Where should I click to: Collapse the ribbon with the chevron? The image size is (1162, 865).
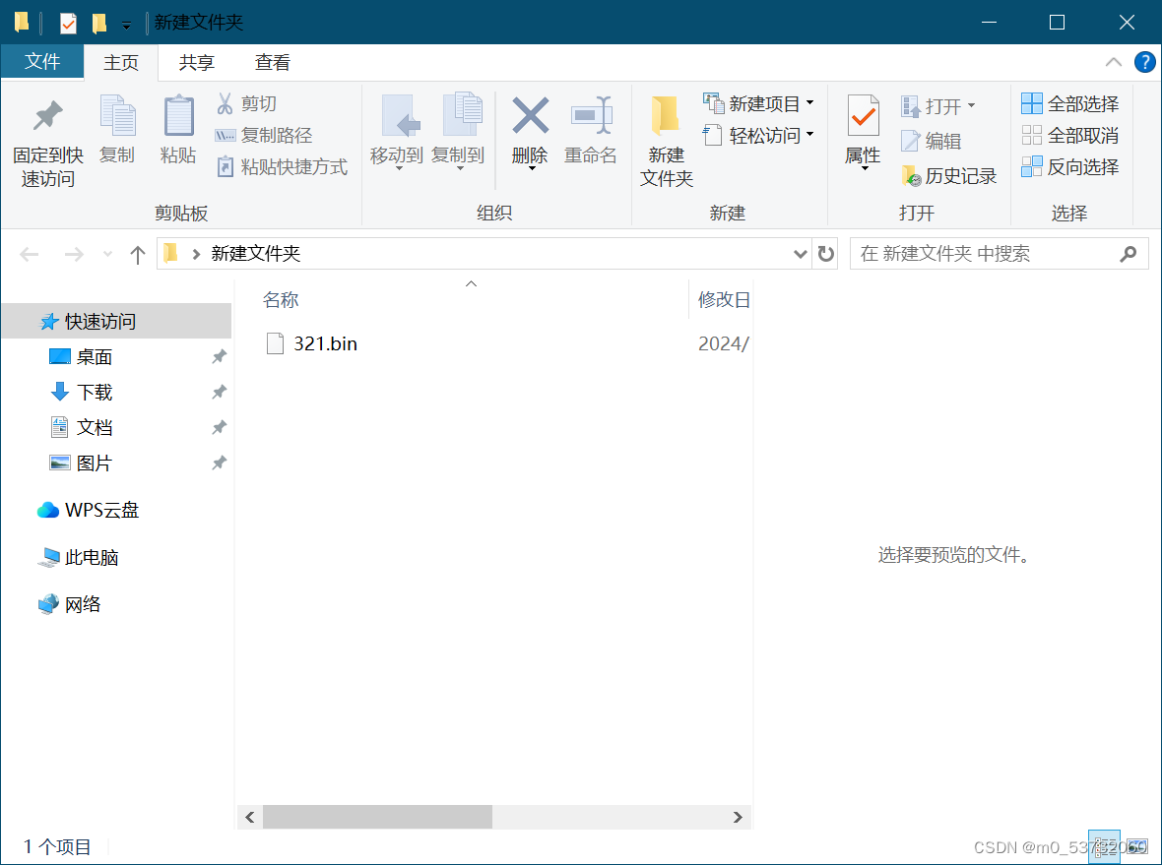click(1113, 62)
